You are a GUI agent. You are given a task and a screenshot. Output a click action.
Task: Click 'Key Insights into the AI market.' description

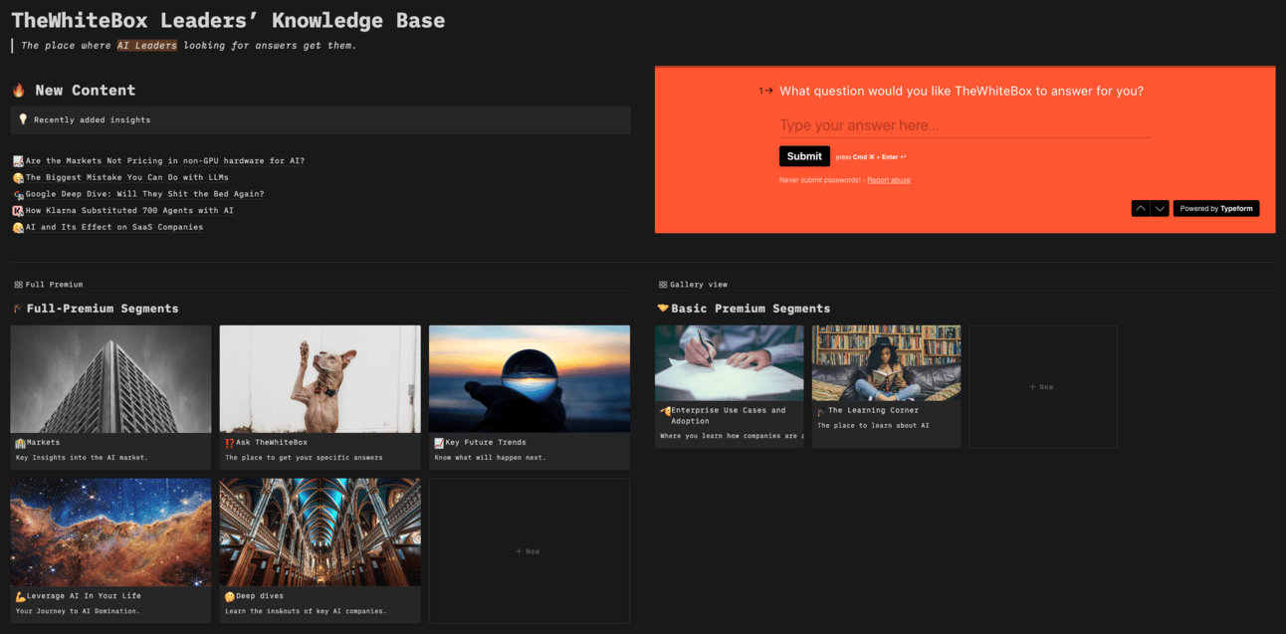coord(82,458)
